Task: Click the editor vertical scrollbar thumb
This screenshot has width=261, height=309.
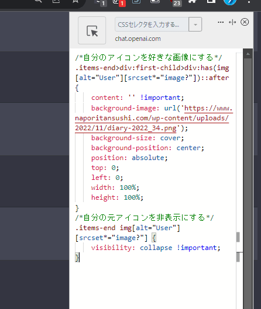Action: click(248, 183)
